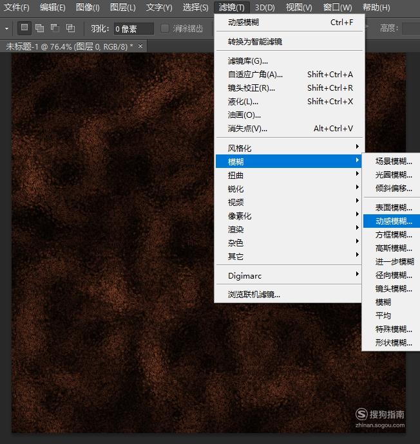Choose 转换为智能滤镜
This screenshot has height=444, width=420.
pos(290,42)
